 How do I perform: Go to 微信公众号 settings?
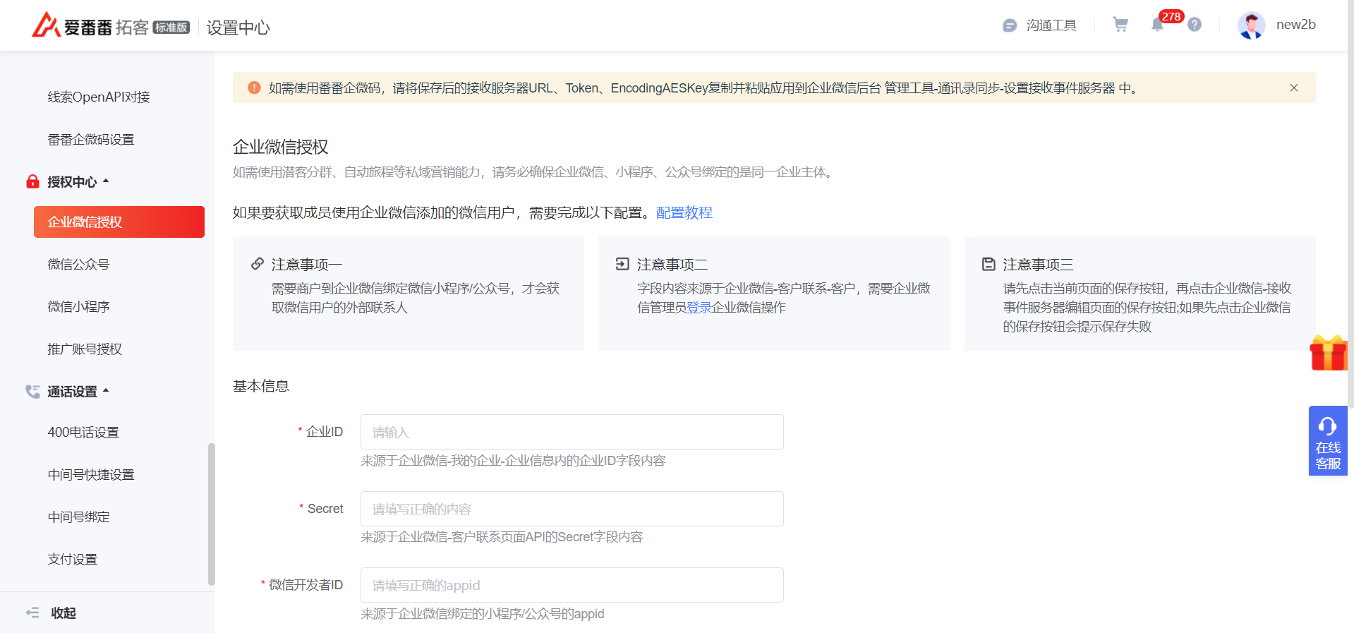click(78, 264)
